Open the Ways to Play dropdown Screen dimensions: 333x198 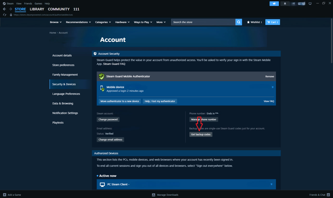coord(143,22)
